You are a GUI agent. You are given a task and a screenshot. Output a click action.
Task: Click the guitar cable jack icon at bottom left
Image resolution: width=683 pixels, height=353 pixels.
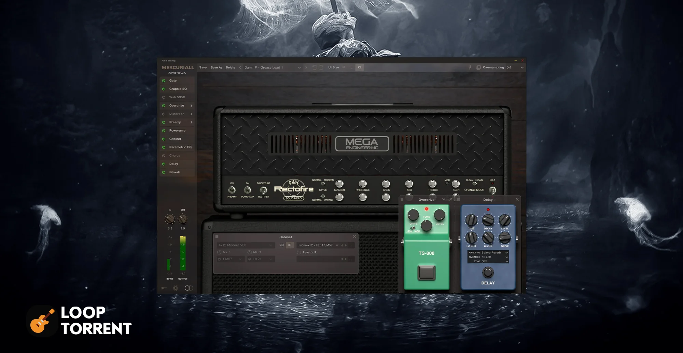pyautogui.click(x=164, y=288)
